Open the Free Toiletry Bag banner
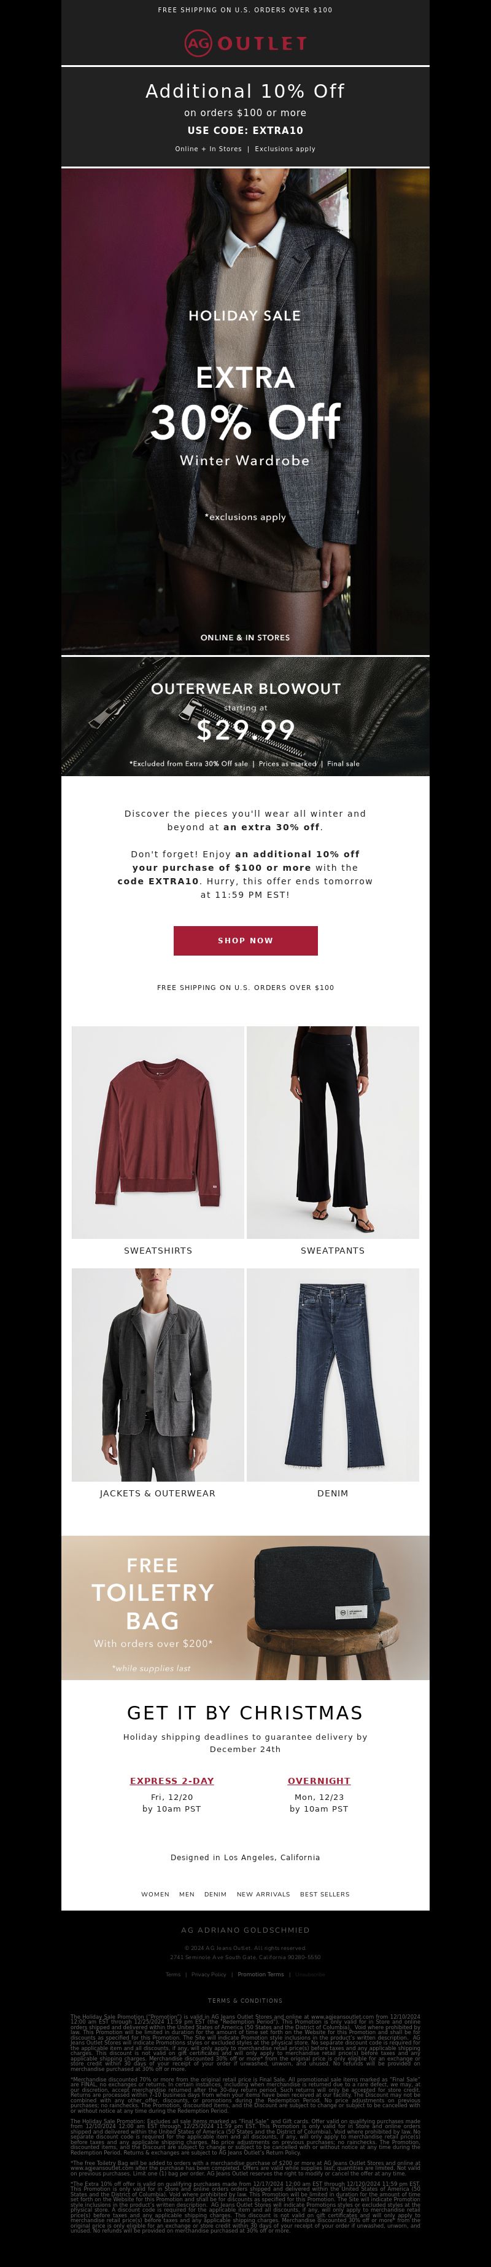 (x=245, y=1608)
